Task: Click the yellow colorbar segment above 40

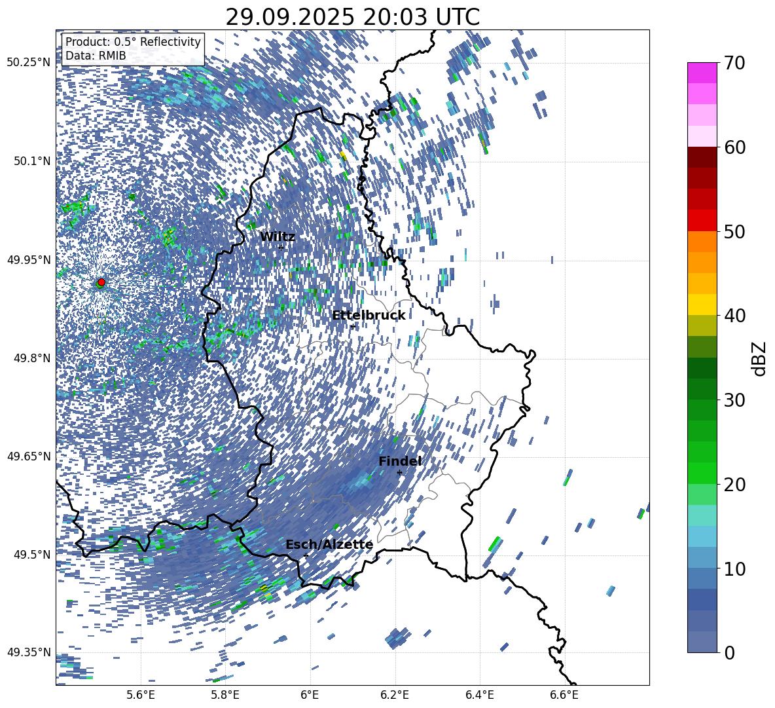Action: [x=702, y=305]
